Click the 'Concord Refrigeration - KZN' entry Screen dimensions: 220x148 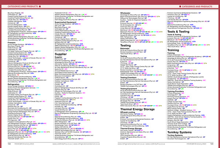17,25
